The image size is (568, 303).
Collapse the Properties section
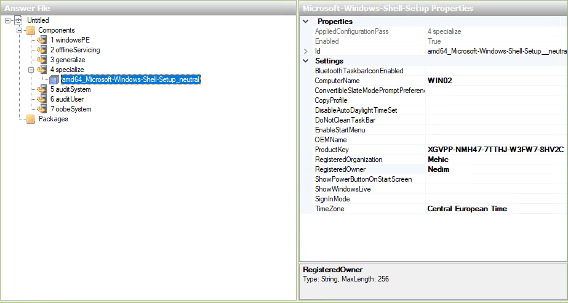(306, 22)
